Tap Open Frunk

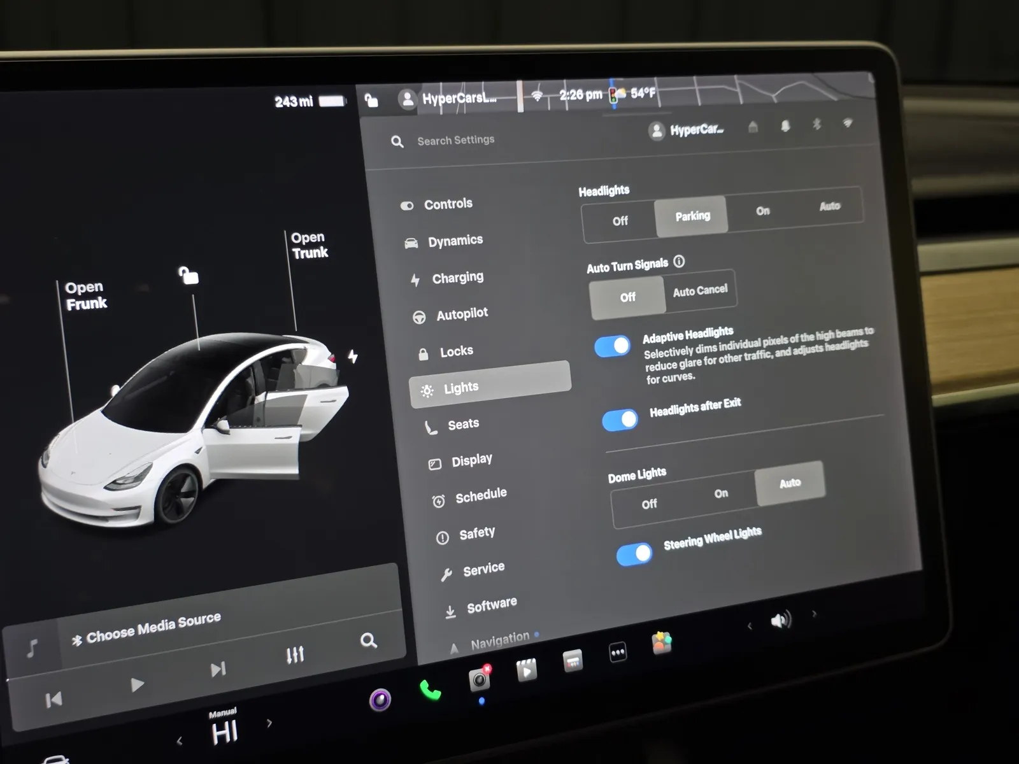86,295
